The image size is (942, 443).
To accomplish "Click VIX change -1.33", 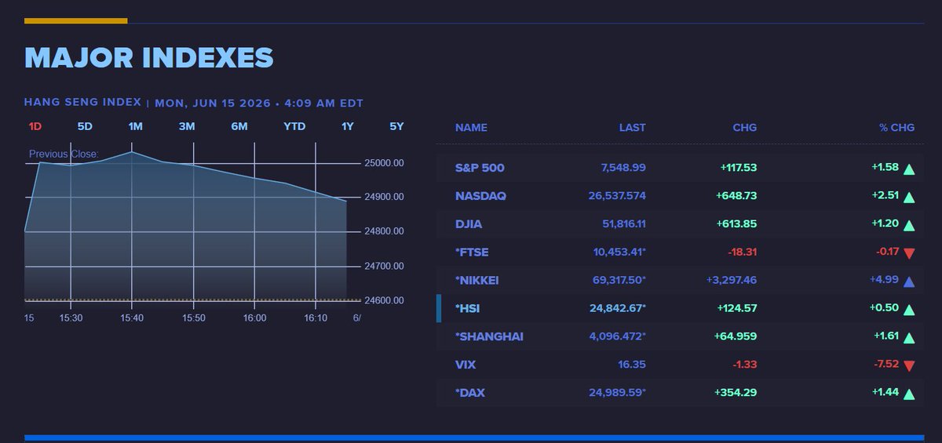I will click(x=746, y=365).
